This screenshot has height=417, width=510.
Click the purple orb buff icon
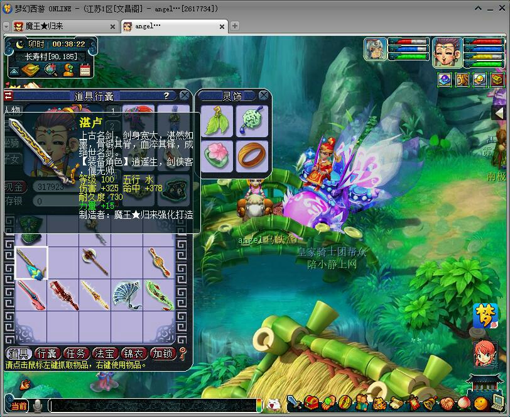click(x=444, y=79)
